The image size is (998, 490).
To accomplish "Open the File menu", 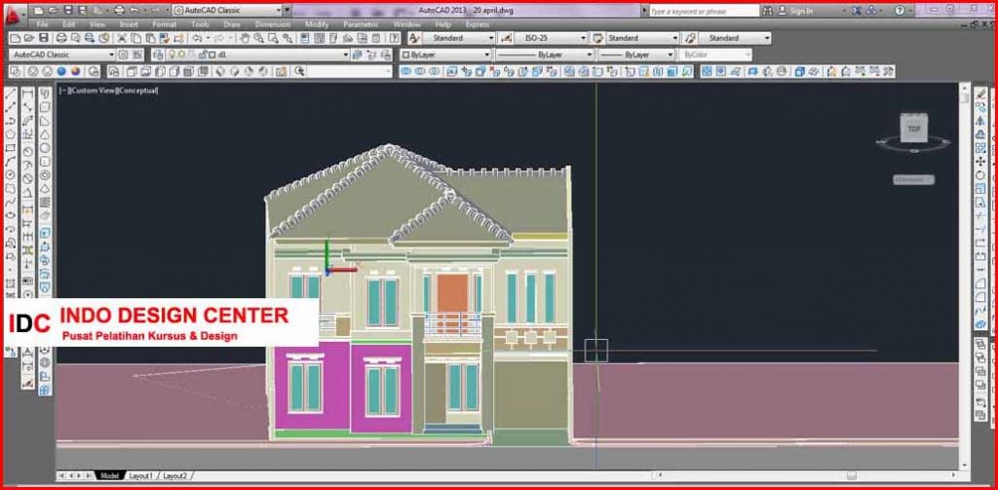I will point(43,24).
